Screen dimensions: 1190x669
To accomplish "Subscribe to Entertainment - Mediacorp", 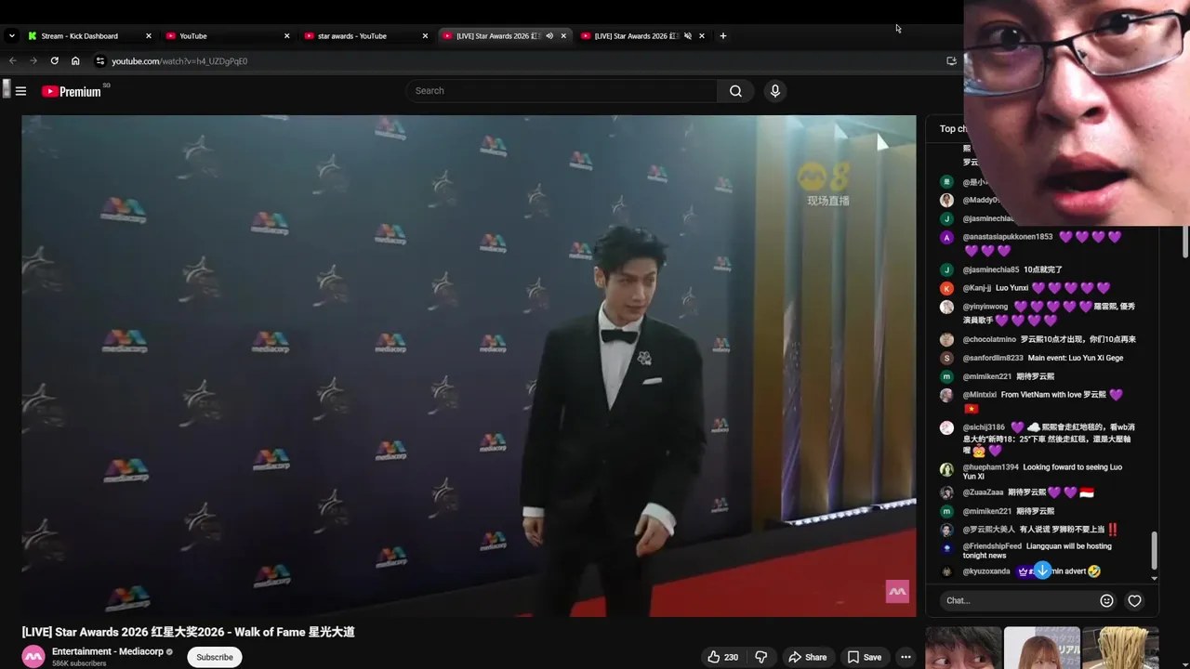I will (x=215, y=657).
